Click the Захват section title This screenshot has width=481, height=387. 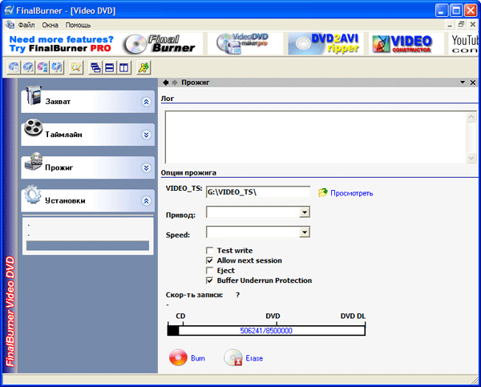click(x=58, y=102)
